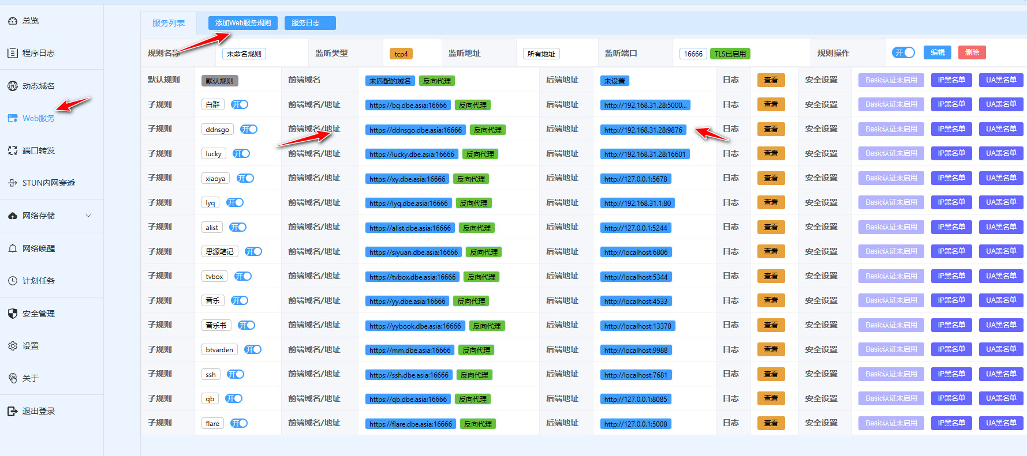The height and width of the screenshot is (456, 1027).
Task: Click 网络存储 cloud icon
Action: tap(13, 216)
